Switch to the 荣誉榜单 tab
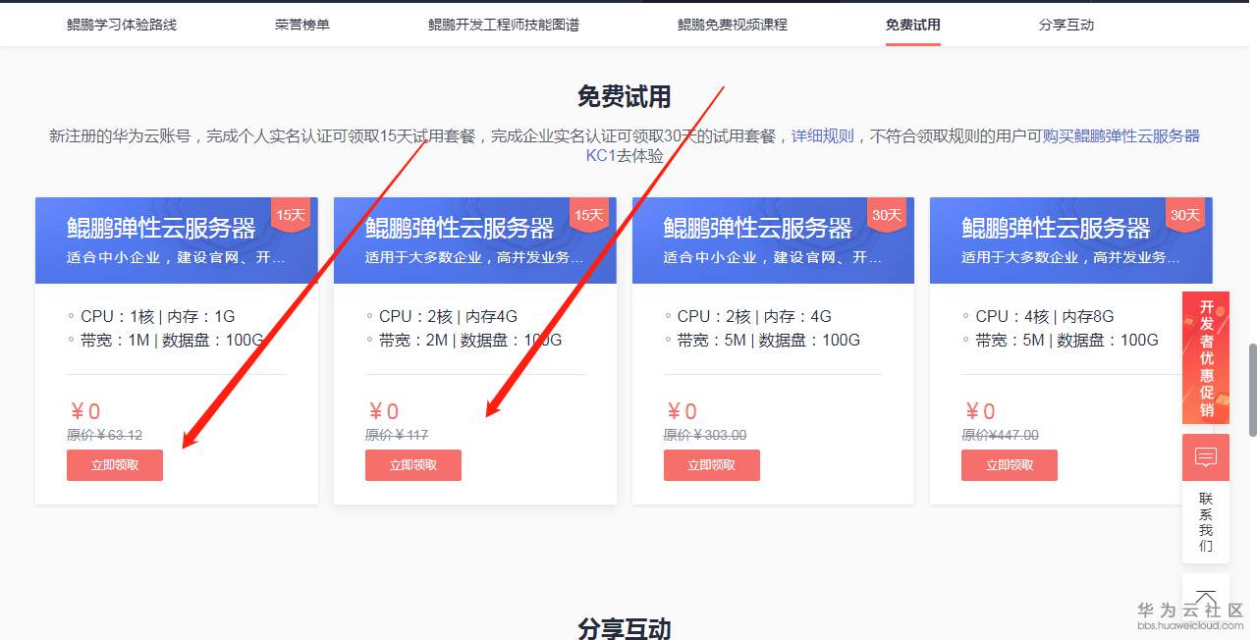This screenshot has width=1257, height=640. point(302,25)
